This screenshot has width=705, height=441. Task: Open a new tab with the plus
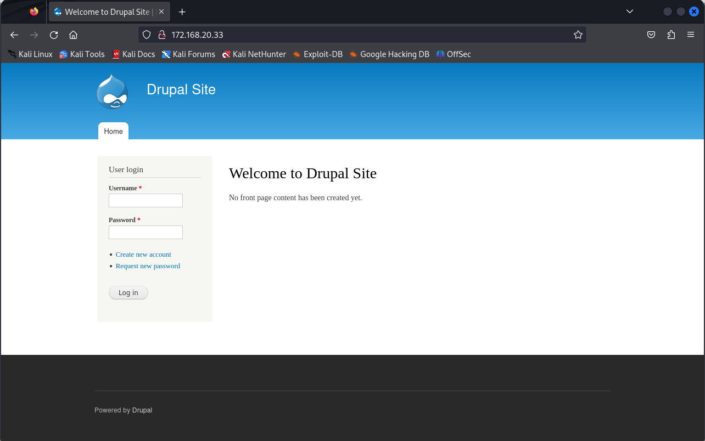point(182,12)
